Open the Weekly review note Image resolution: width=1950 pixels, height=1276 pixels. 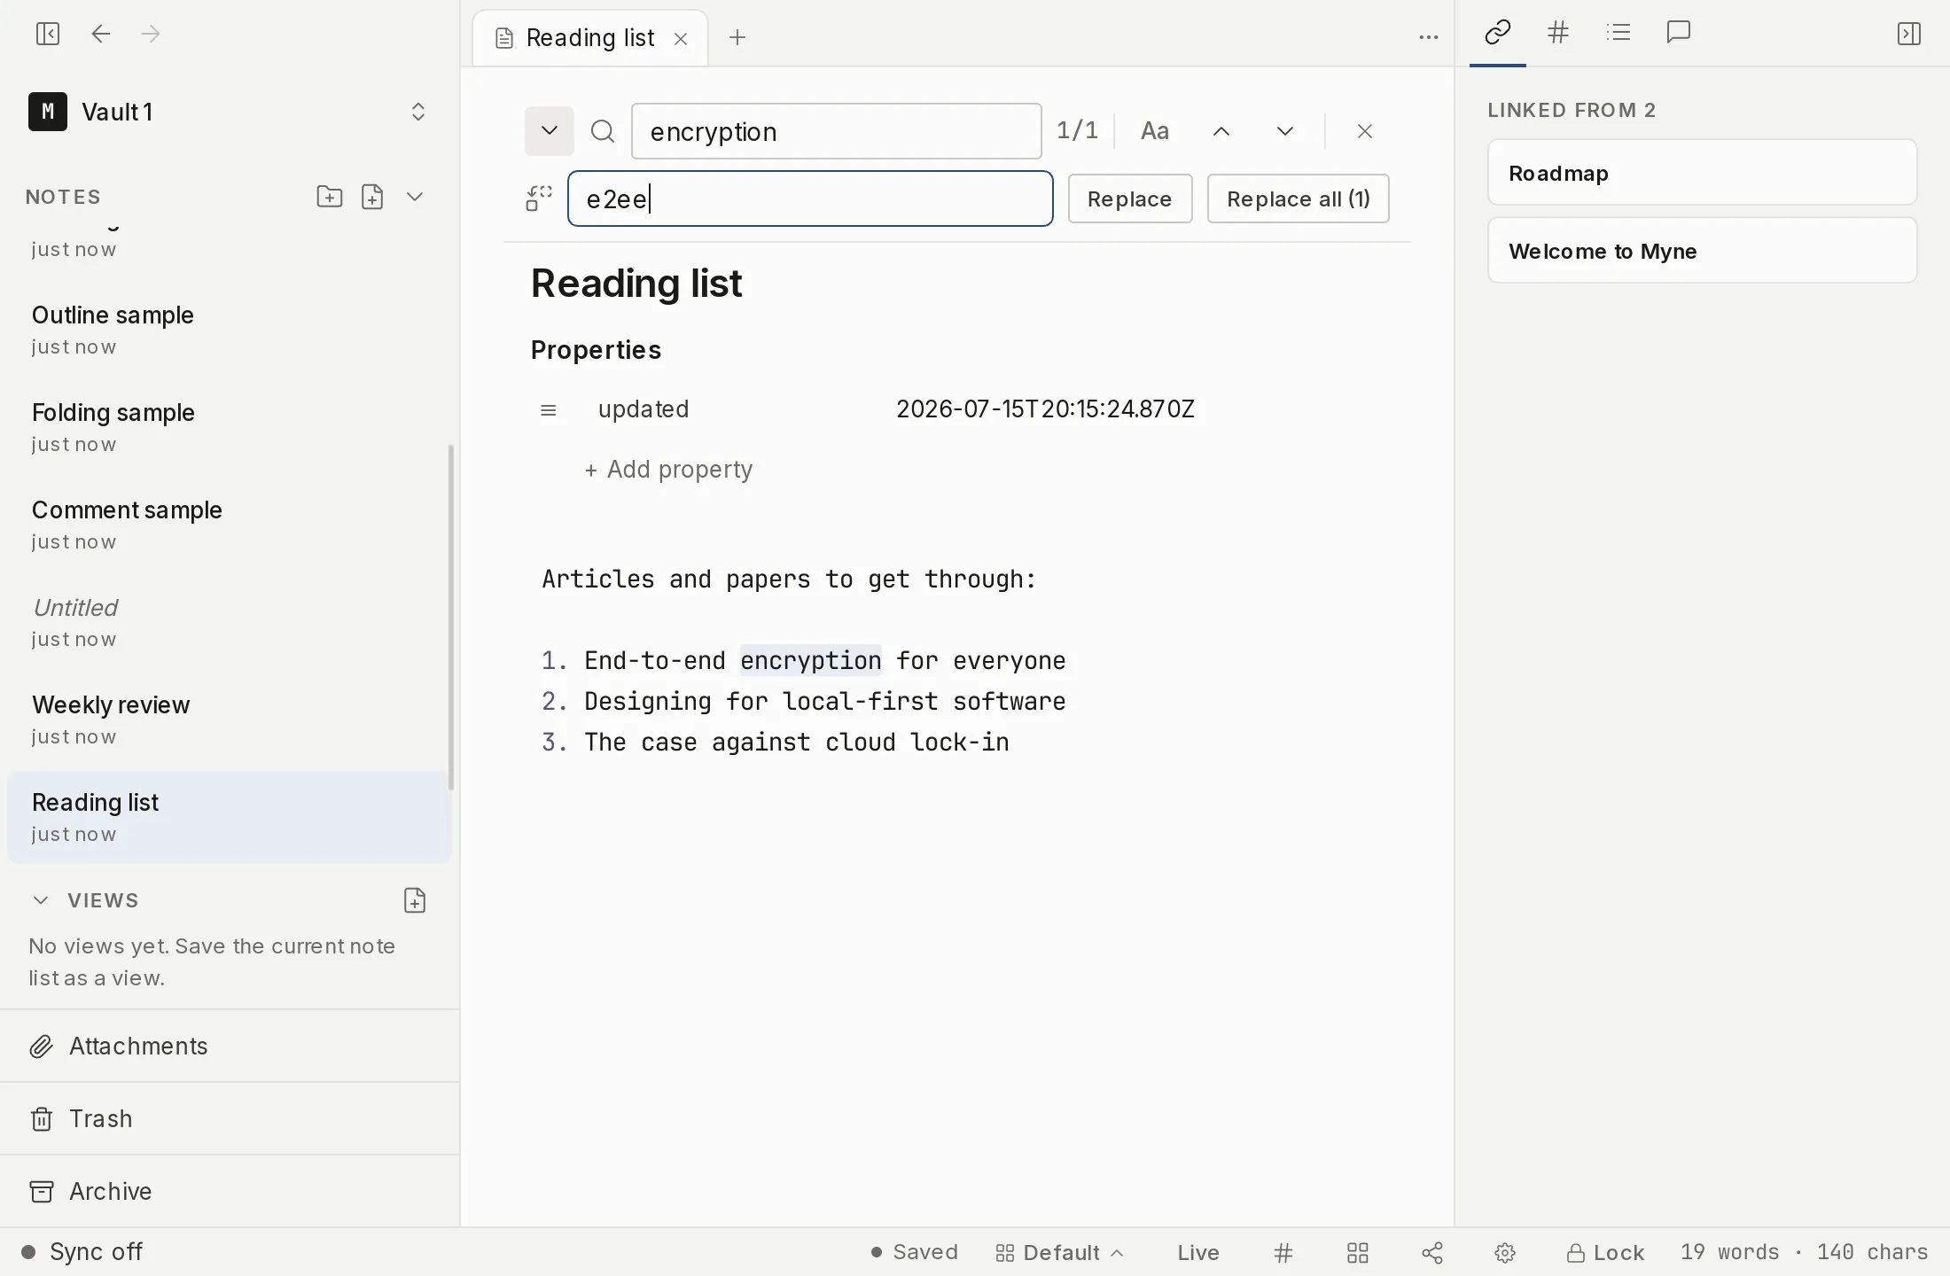coord(229,720)
